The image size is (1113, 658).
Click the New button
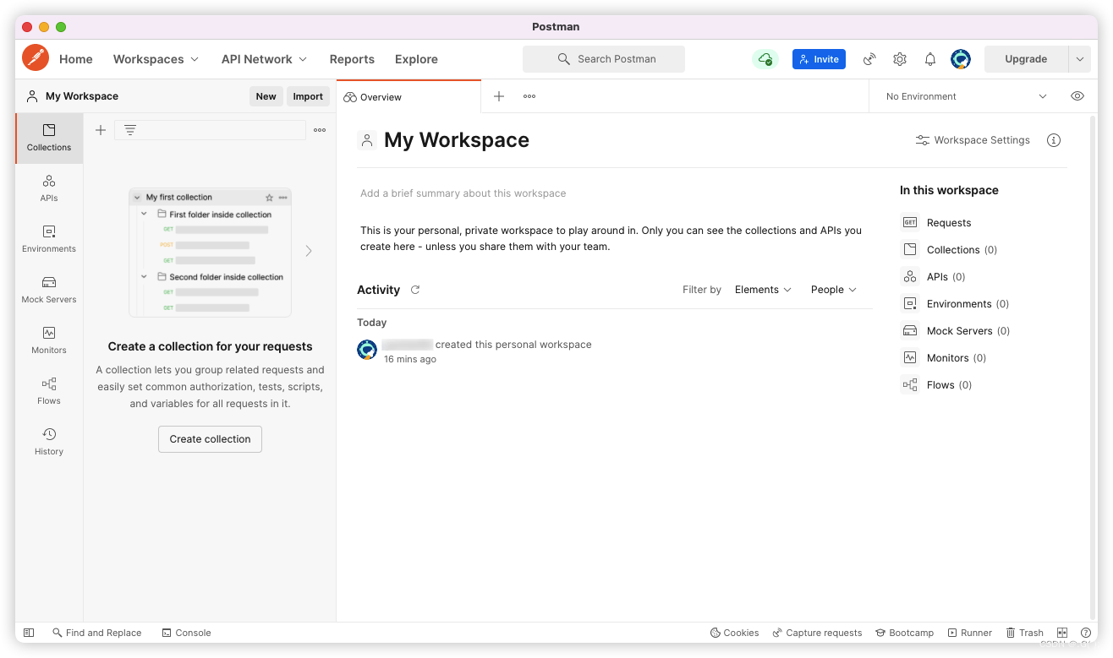click(x=266, y=96)
